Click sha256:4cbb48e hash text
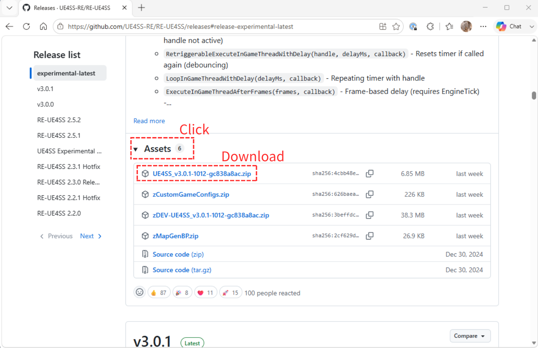Screen dimensions: 538x348 (x=336, y=173)
